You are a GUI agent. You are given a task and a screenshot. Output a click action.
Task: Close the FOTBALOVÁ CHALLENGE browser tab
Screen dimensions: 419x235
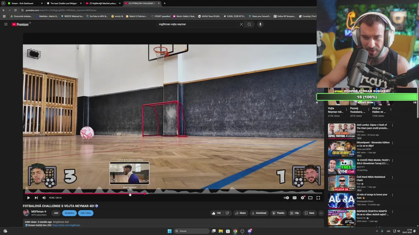159,3
